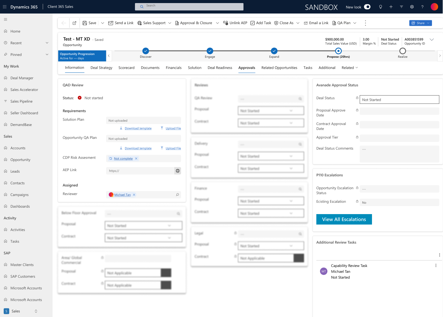443x317 pixels.
Task: Click the Deal Status field
Action: coord(399,100)
